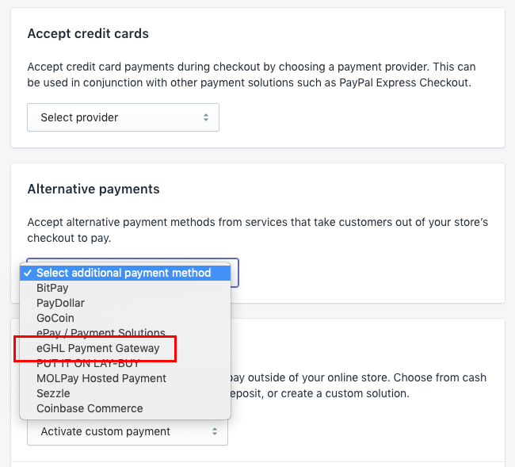Choose Select additional payment method option
The width and height of the screenshot is (515, 467).
coord(125,273)
